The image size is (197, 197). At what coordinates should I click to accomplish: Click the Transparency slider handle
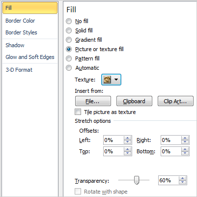click(137, 180)
